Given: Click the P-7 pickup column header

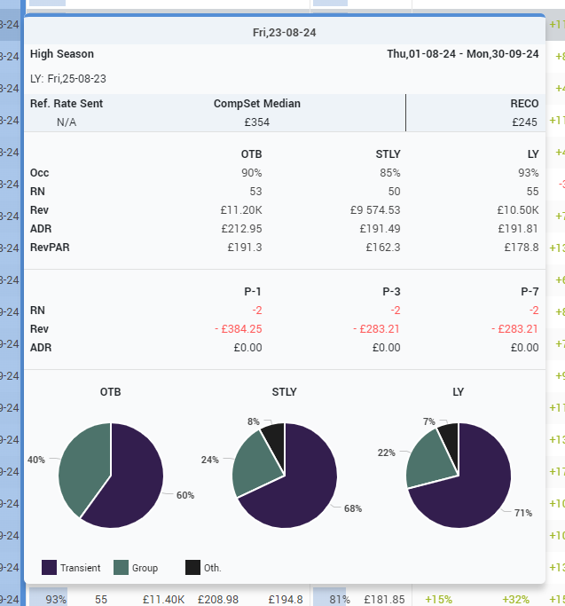Looking at the screenshot, I should (530, 291).
